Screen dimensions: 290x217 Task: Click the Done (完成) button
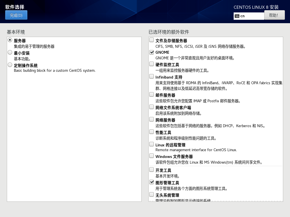pyautogui.click(x=16, y=15)
